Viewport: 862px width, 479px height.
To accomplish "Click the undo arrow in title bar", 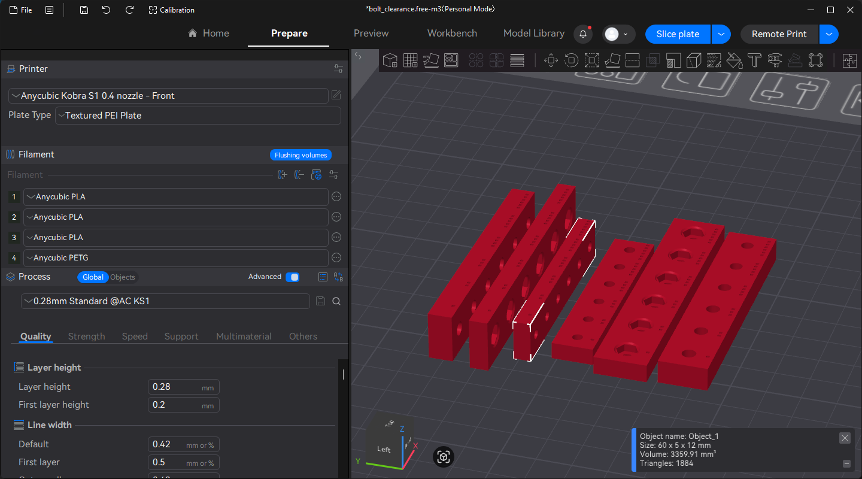I will [106, 10].
